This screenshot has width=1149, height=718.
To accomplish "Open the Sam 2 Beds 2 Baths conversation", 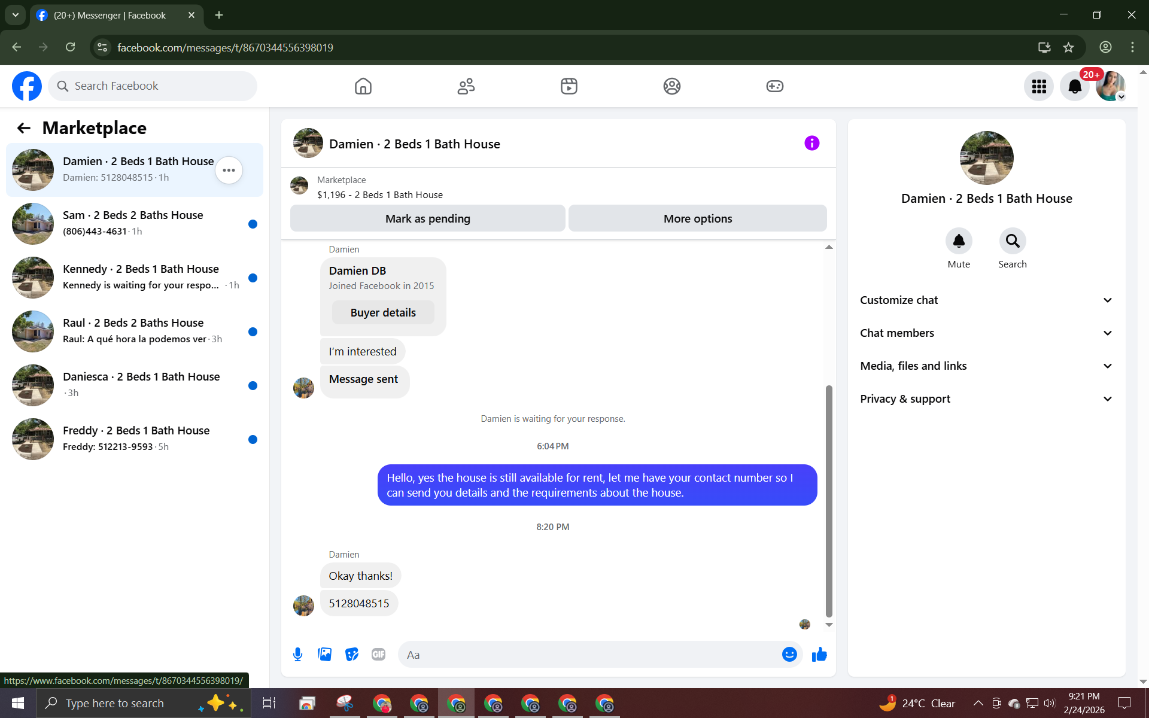I will pyautogui.click(x=134, y=223).
